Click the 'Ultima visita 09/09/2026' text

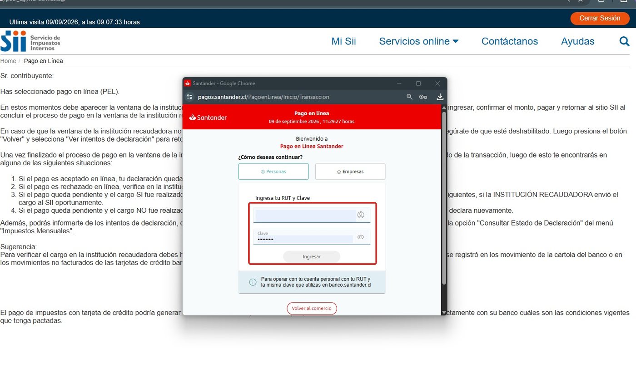click(75, 22)
